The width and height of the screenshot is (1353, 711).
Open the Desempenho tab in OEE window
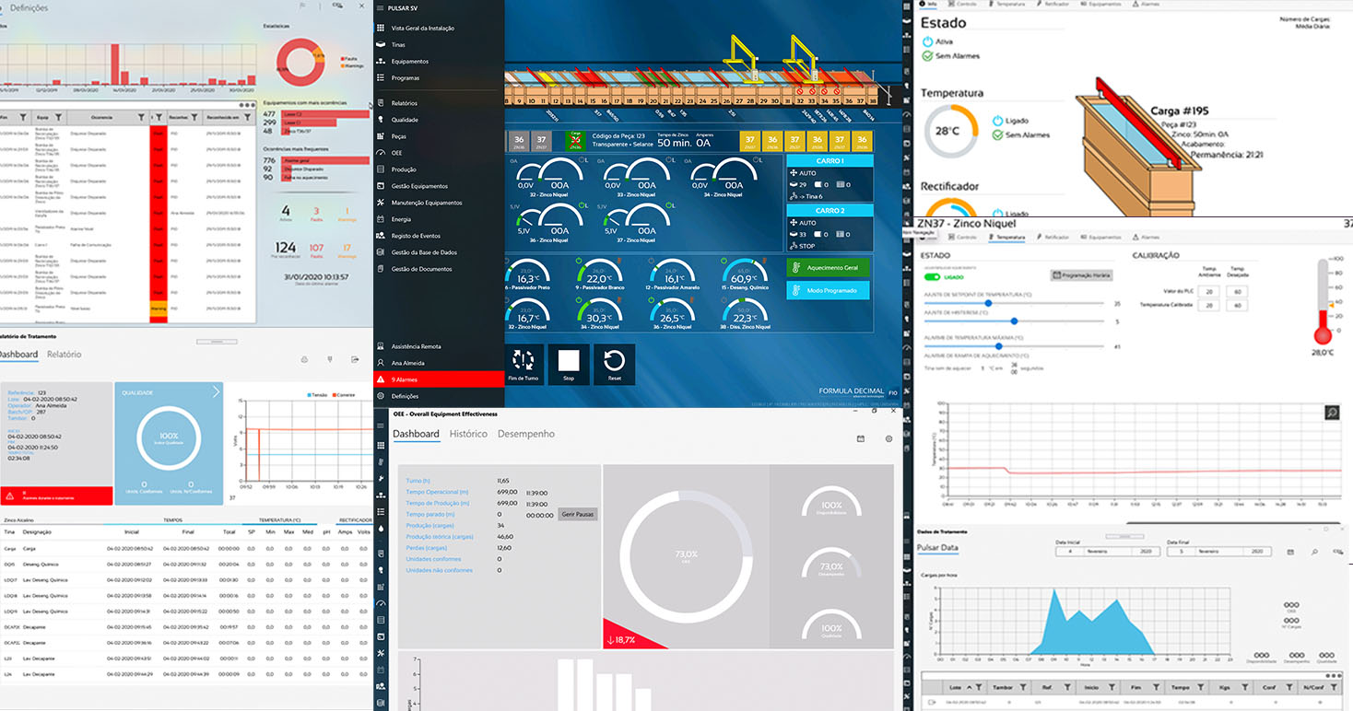[526, 434]
